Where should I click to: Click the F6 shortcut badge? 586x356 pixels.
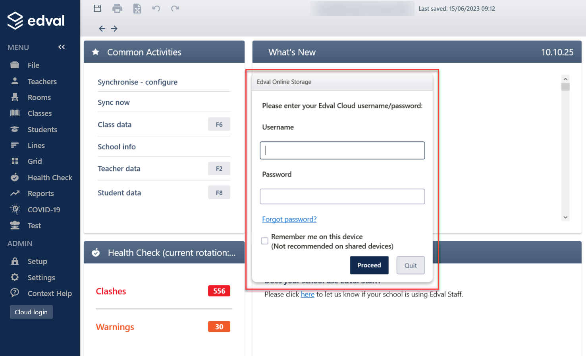[219, 124]
